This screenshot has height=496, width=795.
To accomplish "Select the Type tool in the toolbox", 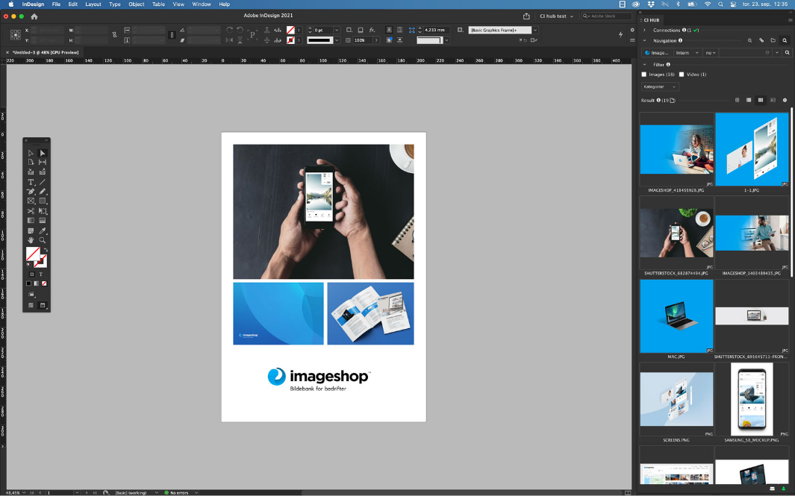I will (x=31, y=182).
